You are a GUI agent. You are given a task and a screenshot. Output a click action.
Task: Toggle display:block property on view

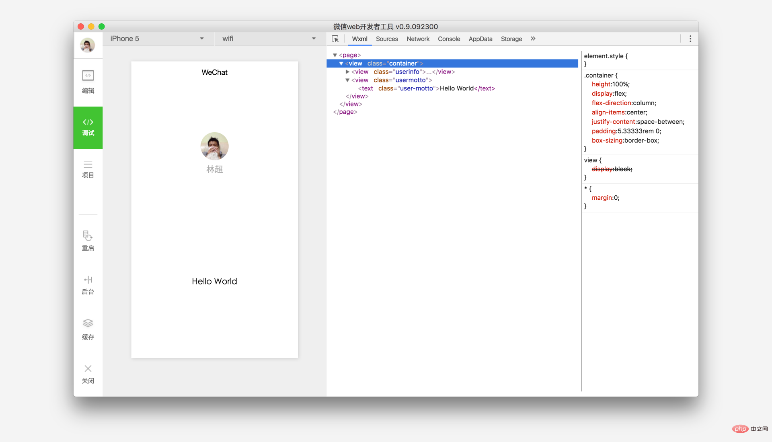coord(588,169)
